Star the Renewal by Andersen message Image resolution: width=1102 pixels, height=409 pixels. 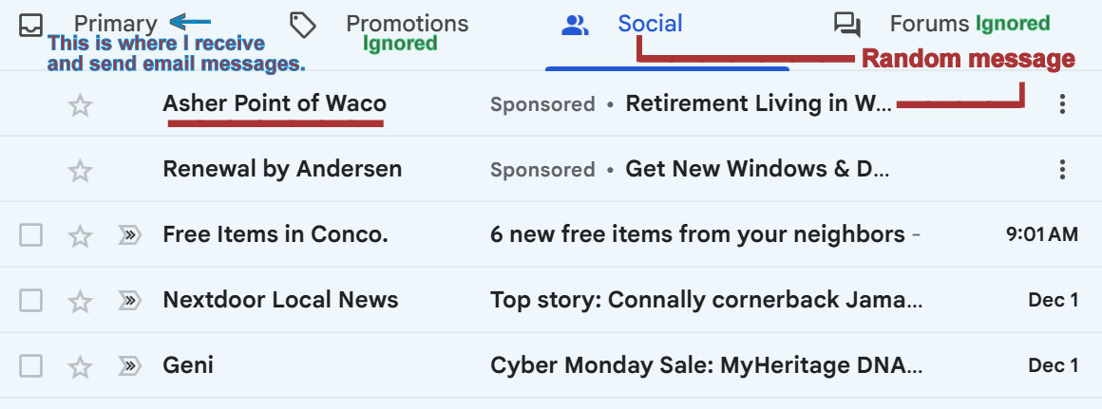[81, 171]
